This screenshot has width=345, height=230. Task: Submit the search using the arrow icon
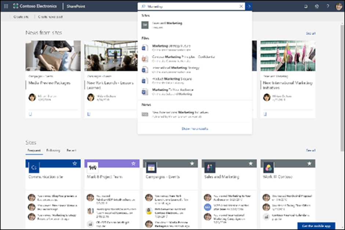(x=249, y=6)
